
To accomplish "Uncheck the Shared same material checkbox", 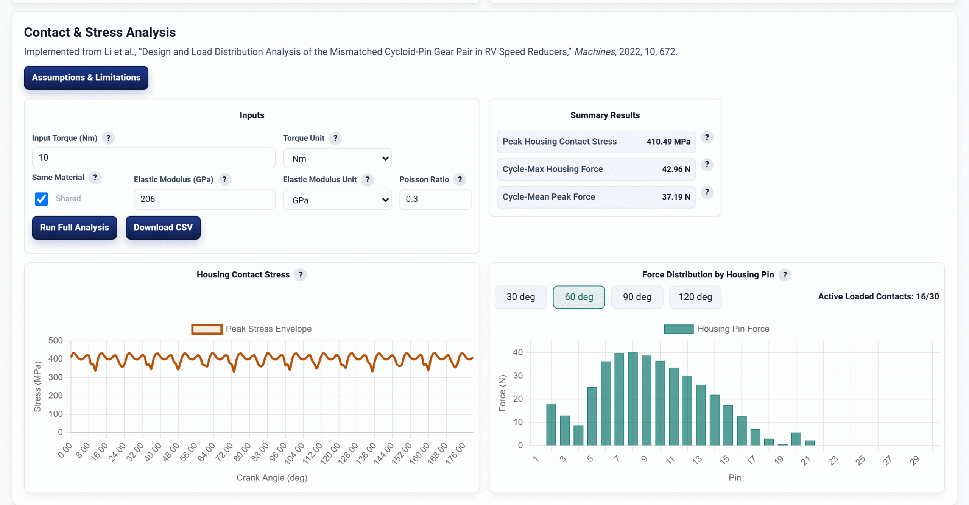I will click(41, 199).
